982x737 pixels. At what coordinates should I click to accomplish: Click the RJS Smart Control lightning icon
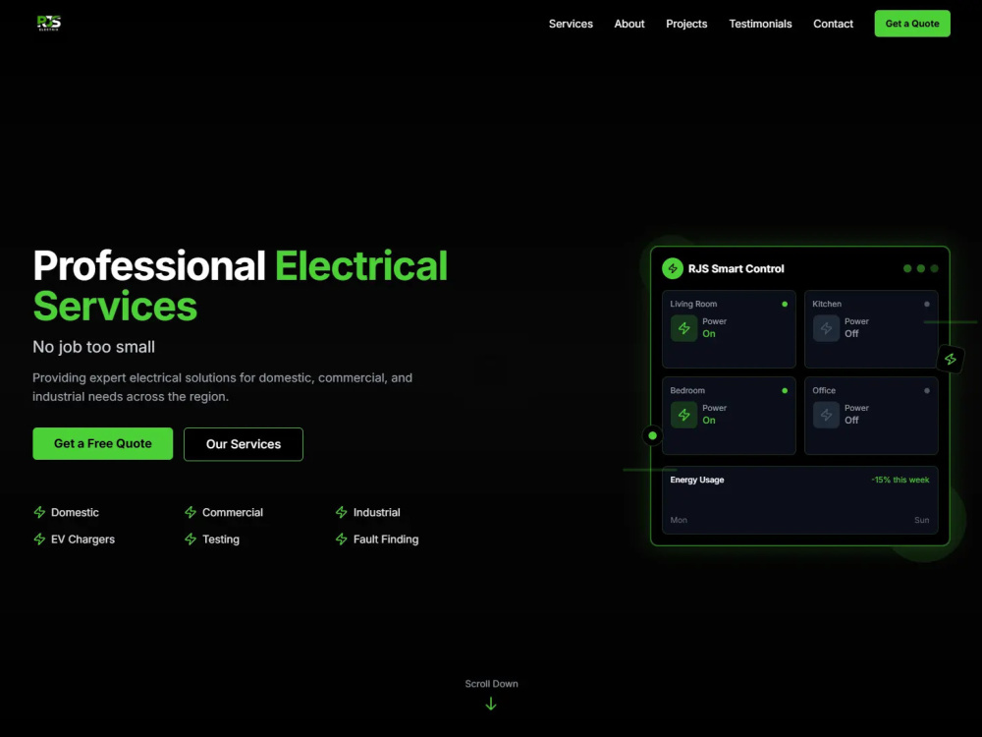673,269
